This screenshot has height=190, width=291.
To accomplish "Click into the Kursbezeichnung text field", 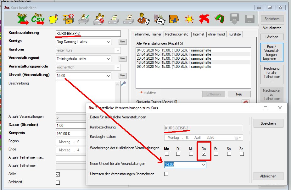I will coord(88,34).
